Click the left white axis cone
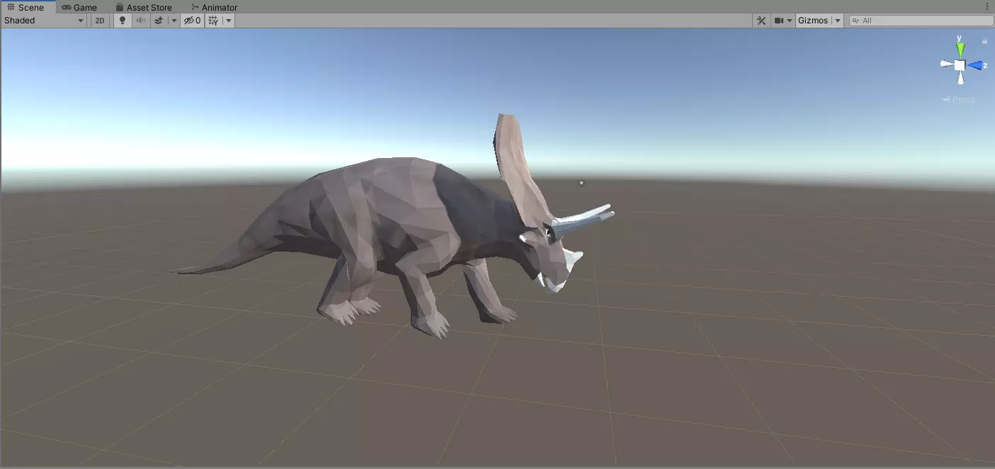This screenshot has height=469, width=995. pyautogui.click(x=946, y=64)
